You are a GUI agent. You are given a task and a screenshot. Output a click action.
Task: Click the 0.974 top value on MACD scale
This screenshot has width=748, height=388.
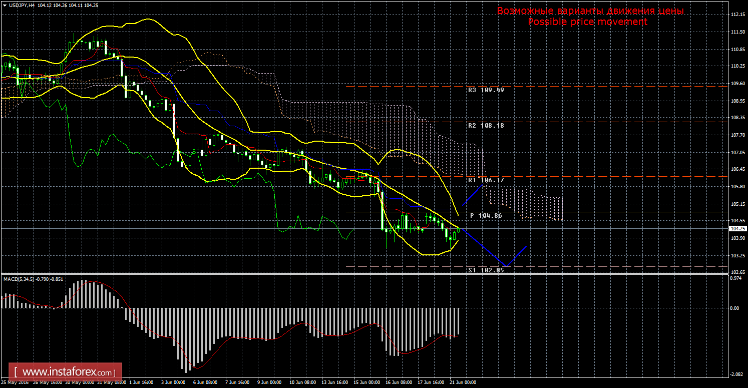734,278
